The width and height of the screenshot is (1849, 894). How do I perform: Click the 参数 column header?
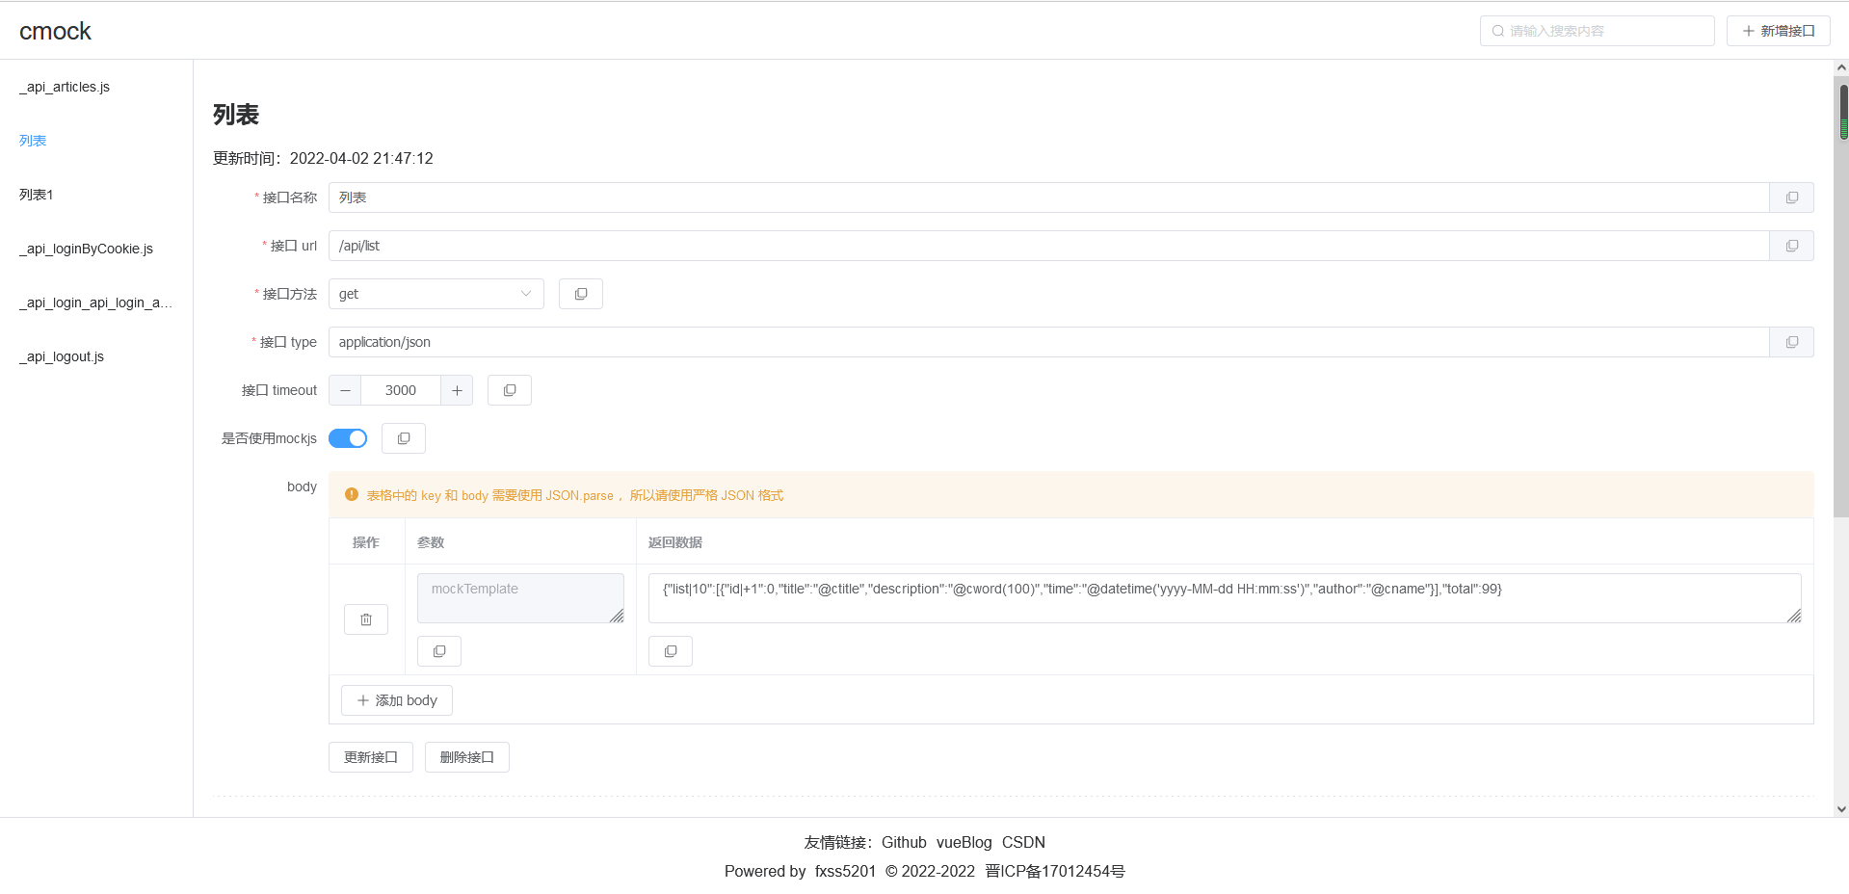[x=430, y=542]
